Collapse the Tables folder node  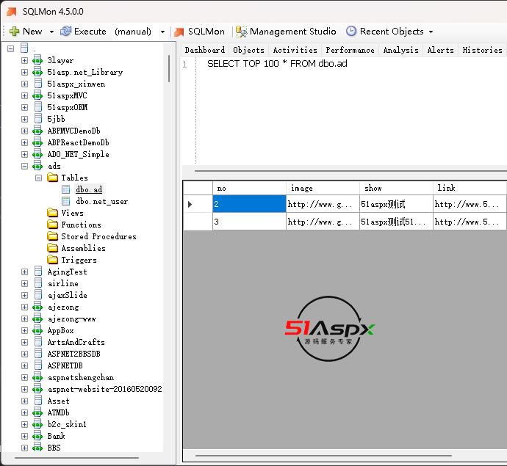coord(38,178)
